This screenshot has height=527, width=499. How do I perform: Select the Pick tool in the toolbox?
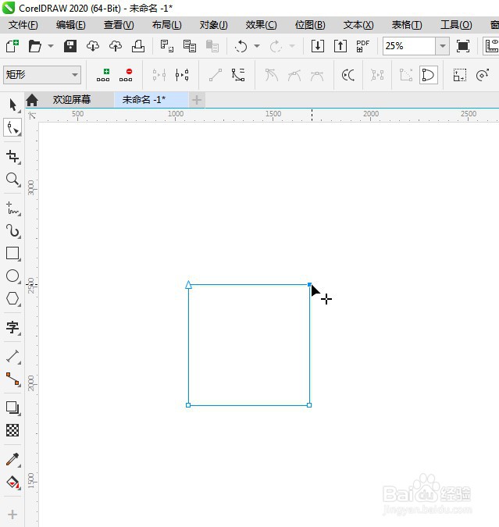point(12,105)
